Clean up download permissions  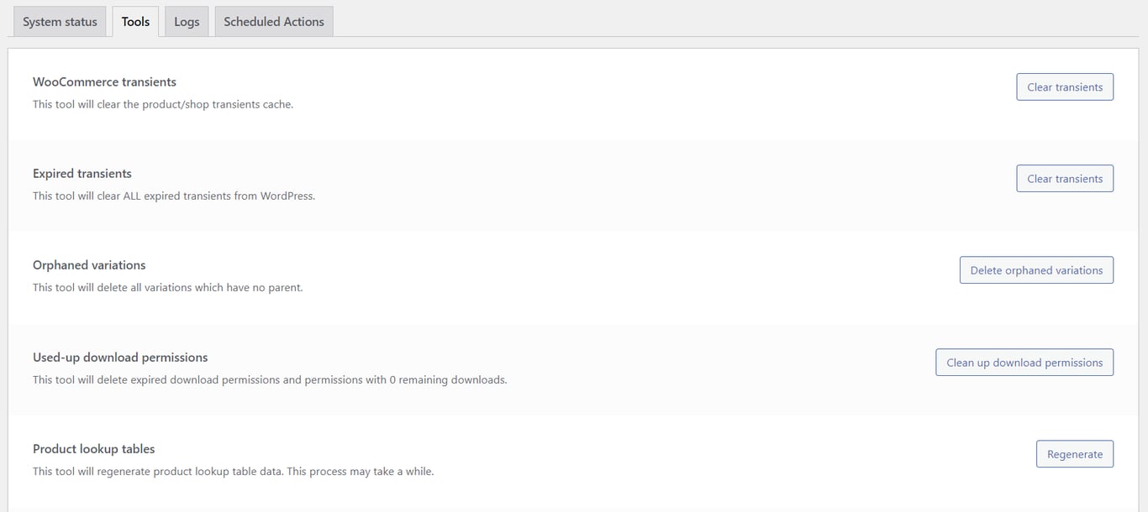1024,362
